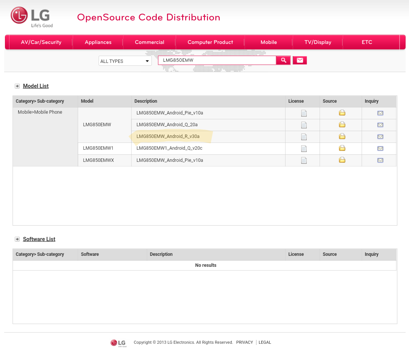Open the Mobile menu
Viewport: 409px width, 354px height.
(269, 42)
